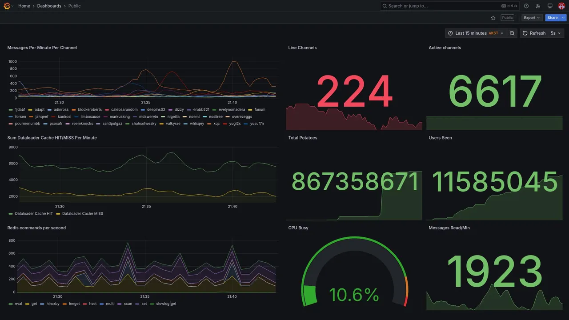Open the user profile avatar
Screen dimensions: 569x320
pos(561,6)
